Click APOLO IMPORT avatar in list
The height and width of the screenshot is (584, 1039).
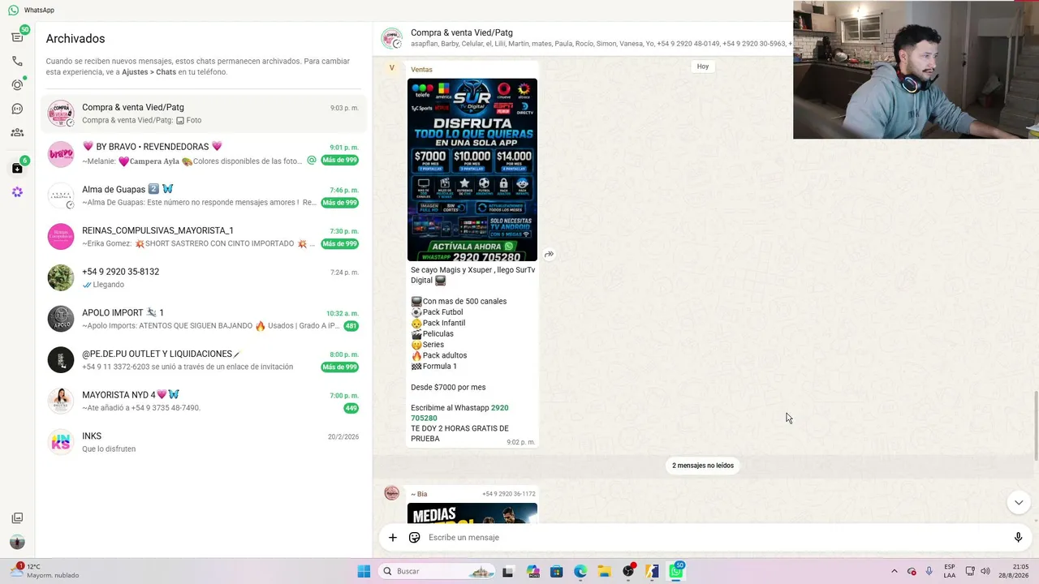61,319
